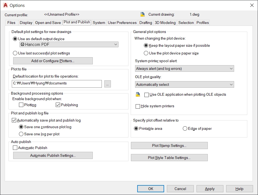258x195 pixels.
Task: Click the printer icon in Hancom PDF dropdown
Action: 23,45
